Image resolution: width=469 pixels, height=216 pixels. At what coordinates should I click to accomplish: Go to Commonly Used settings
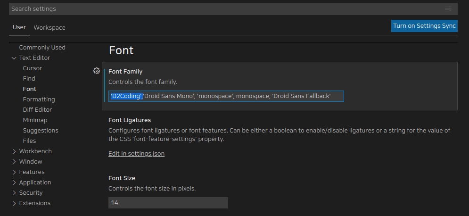click(42, 48)
